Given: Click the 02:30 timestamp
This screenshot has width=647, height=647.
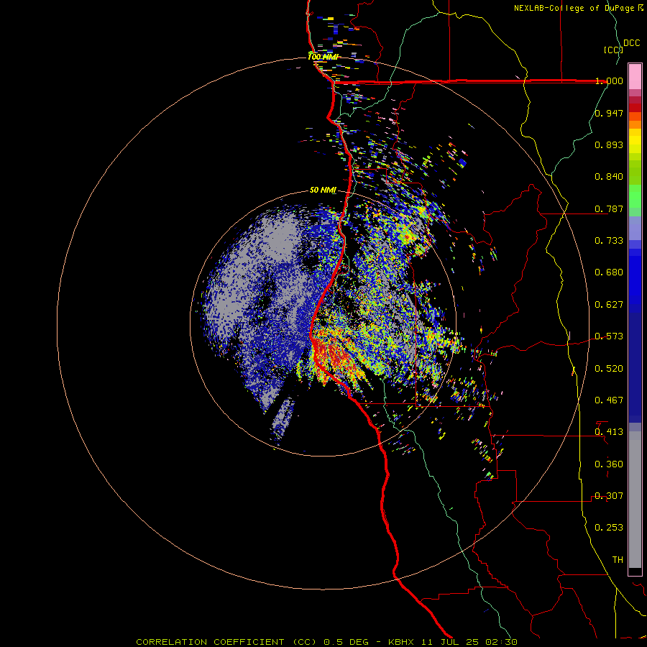Looking at the screenshot, I should (x=503, y=642).
